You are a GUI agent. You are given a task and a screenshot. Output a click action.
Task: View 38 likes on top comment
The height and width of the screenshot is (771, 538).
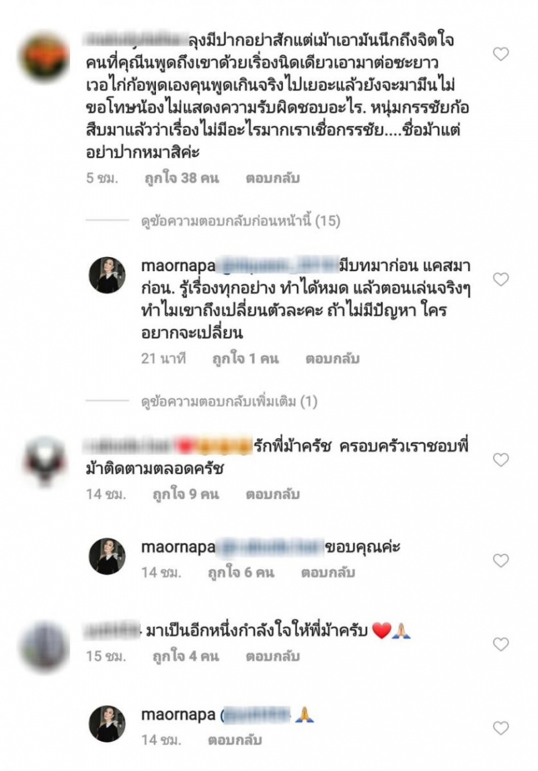pyautogui.click(x=182, y=178)
